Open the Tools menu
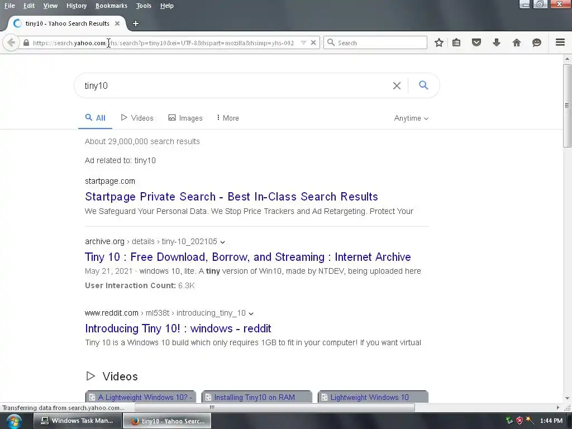This screenshot has width=572, height=429. point(144,6)
